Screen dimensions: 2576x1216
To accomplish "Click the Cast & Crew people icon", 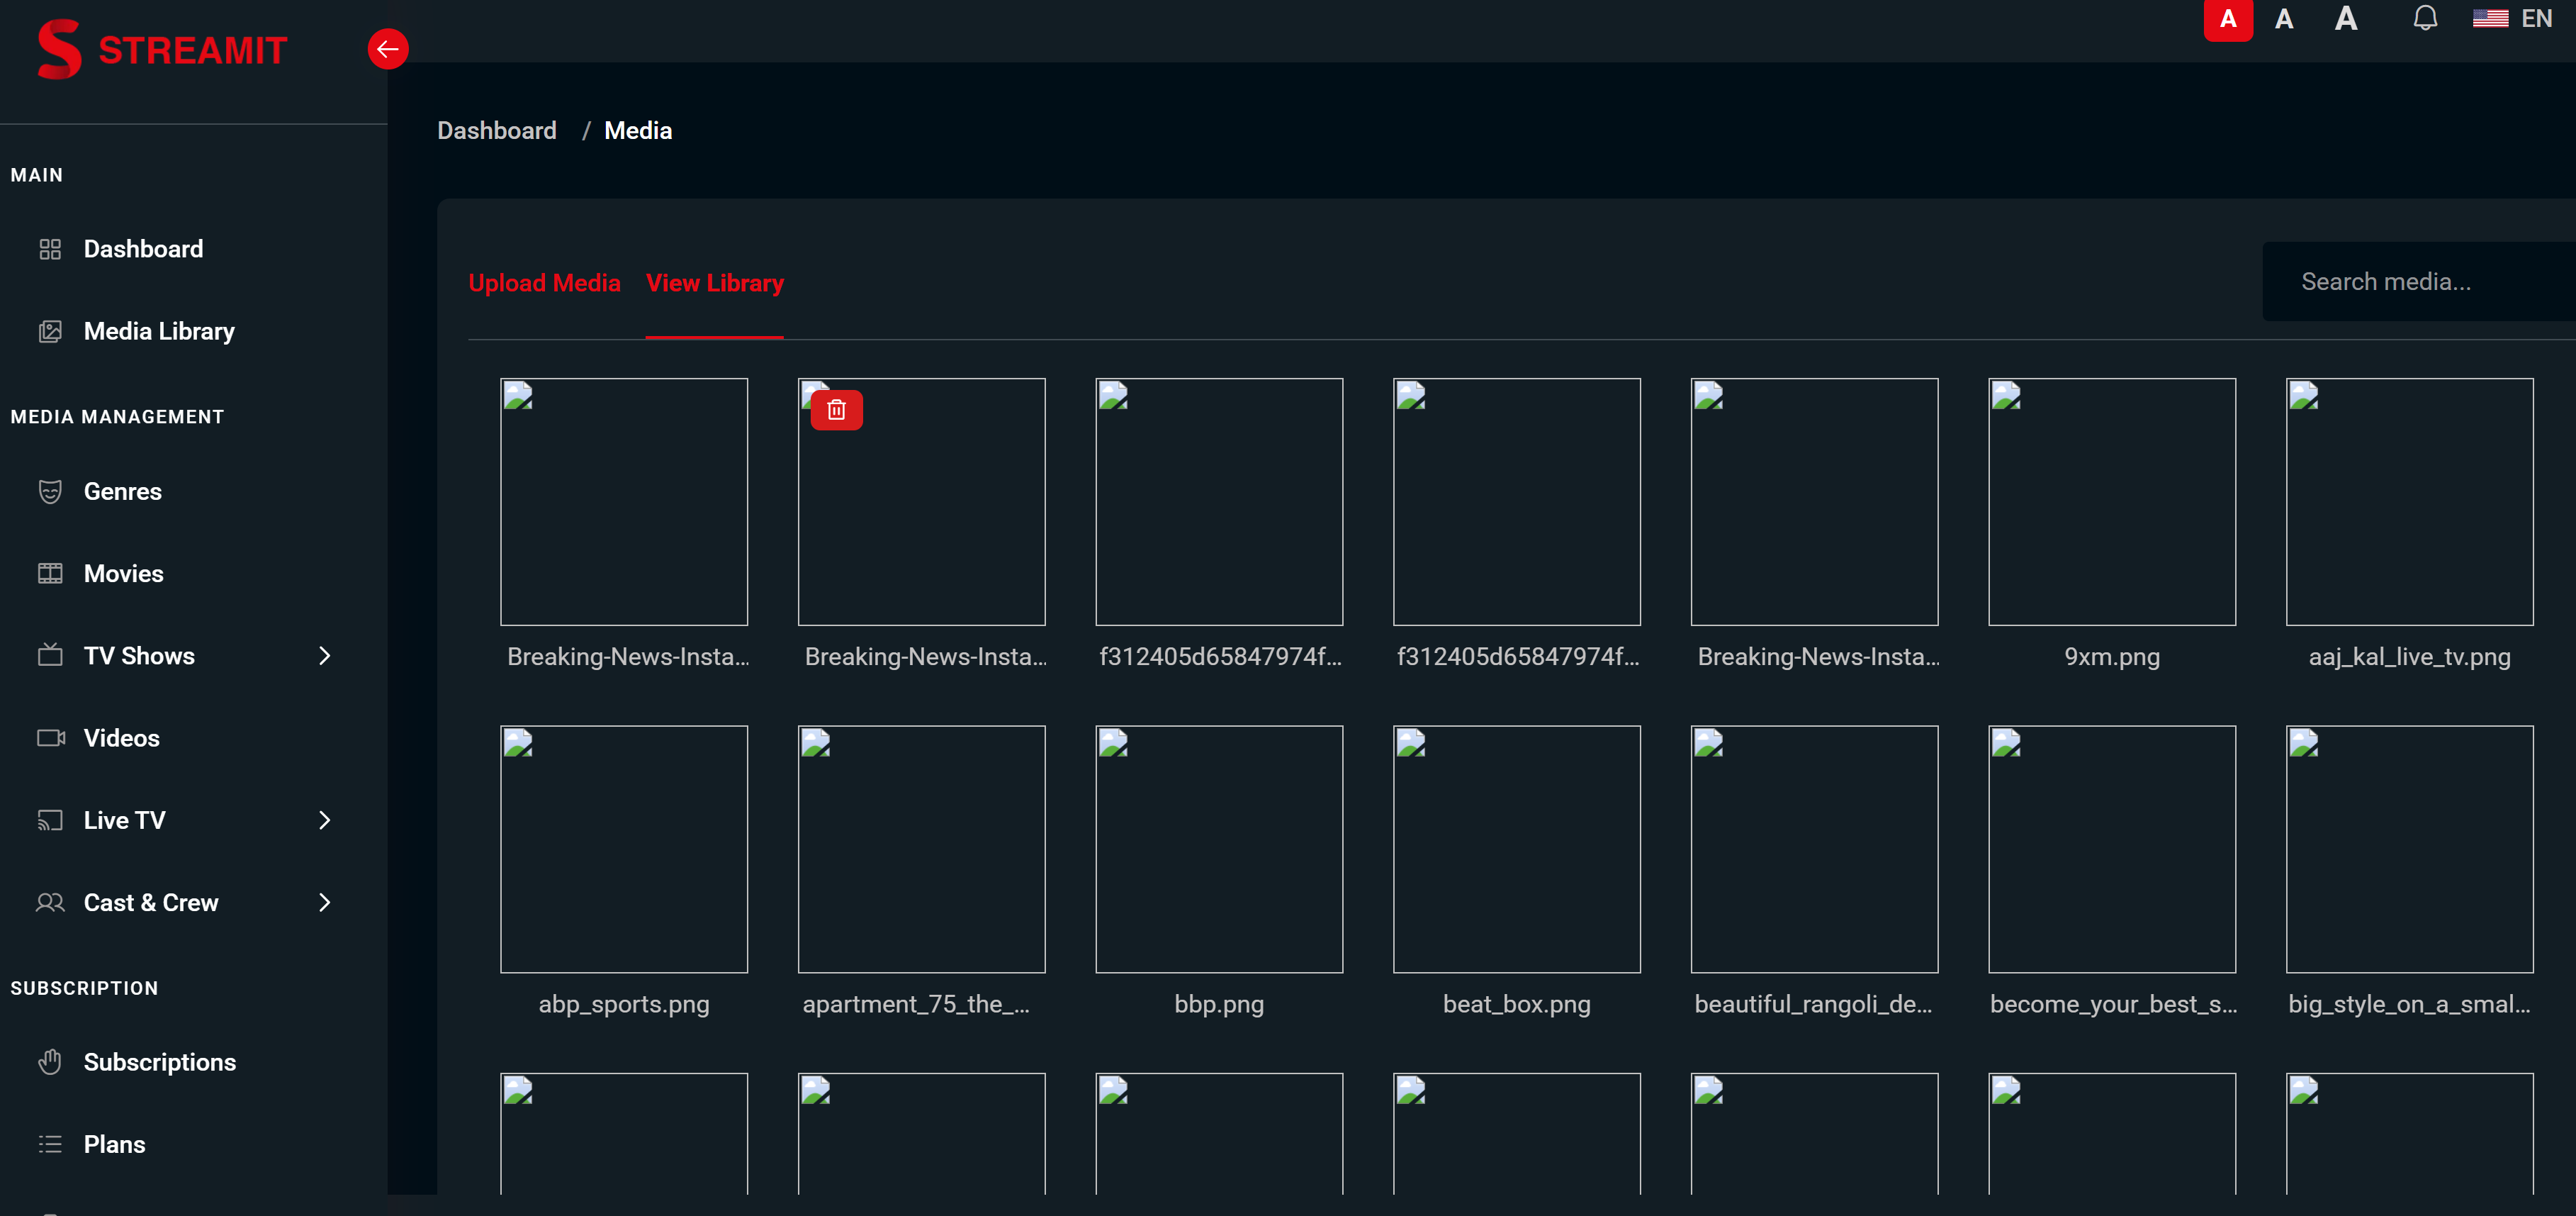I will (50, 903).
